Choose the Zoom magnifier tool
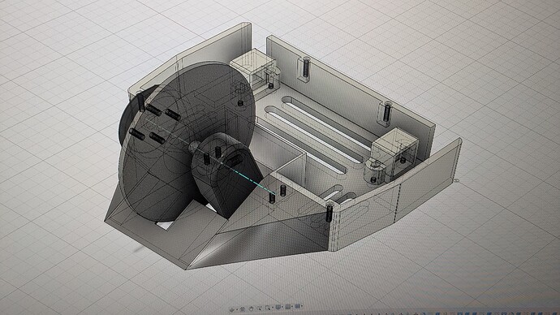This screenshot has height=315, width=560. coord(259,308)
